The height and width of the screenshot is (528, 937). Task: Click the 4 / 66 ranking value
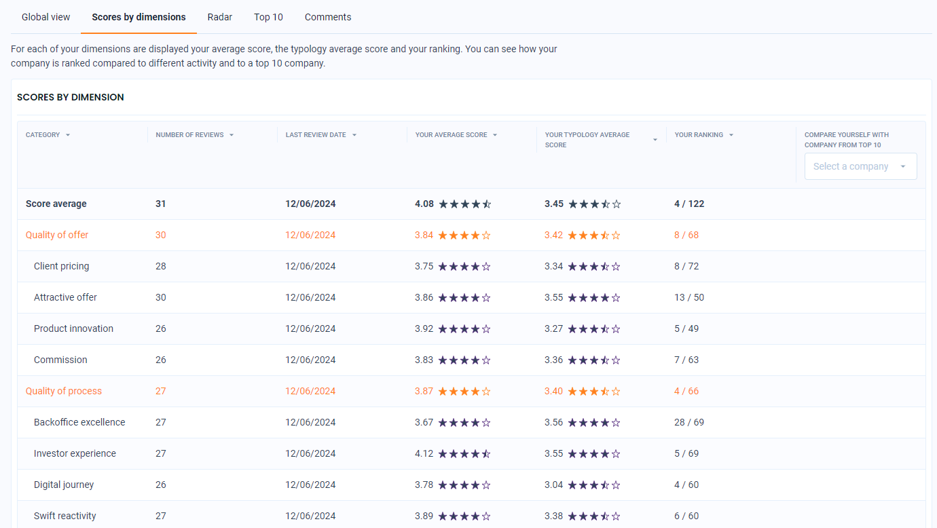pyautogui.click(x=686, y=391)
